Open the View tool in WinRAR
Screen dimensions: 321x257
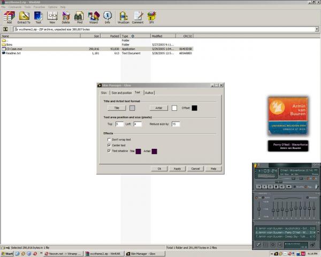(x=52, y=18)
